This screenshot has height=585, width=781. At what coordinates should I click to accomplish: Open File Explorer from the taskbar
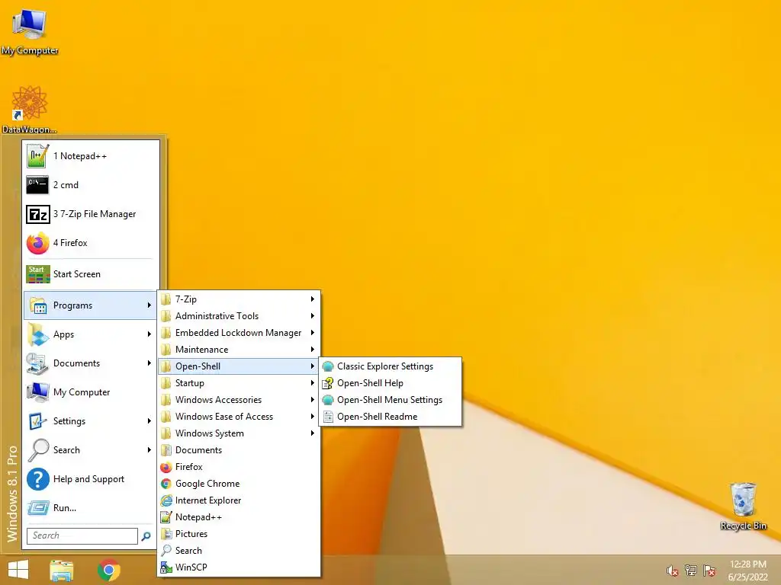61,571
